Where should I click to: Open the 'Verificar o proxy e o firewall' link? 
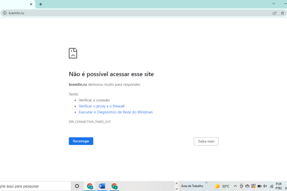pyautogui.click(x=102, y=106)
